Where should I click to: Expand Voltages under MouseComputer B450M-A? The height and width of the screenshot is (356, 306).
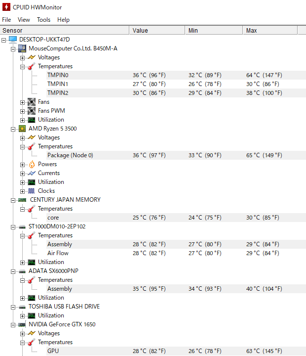coord(22,58)
